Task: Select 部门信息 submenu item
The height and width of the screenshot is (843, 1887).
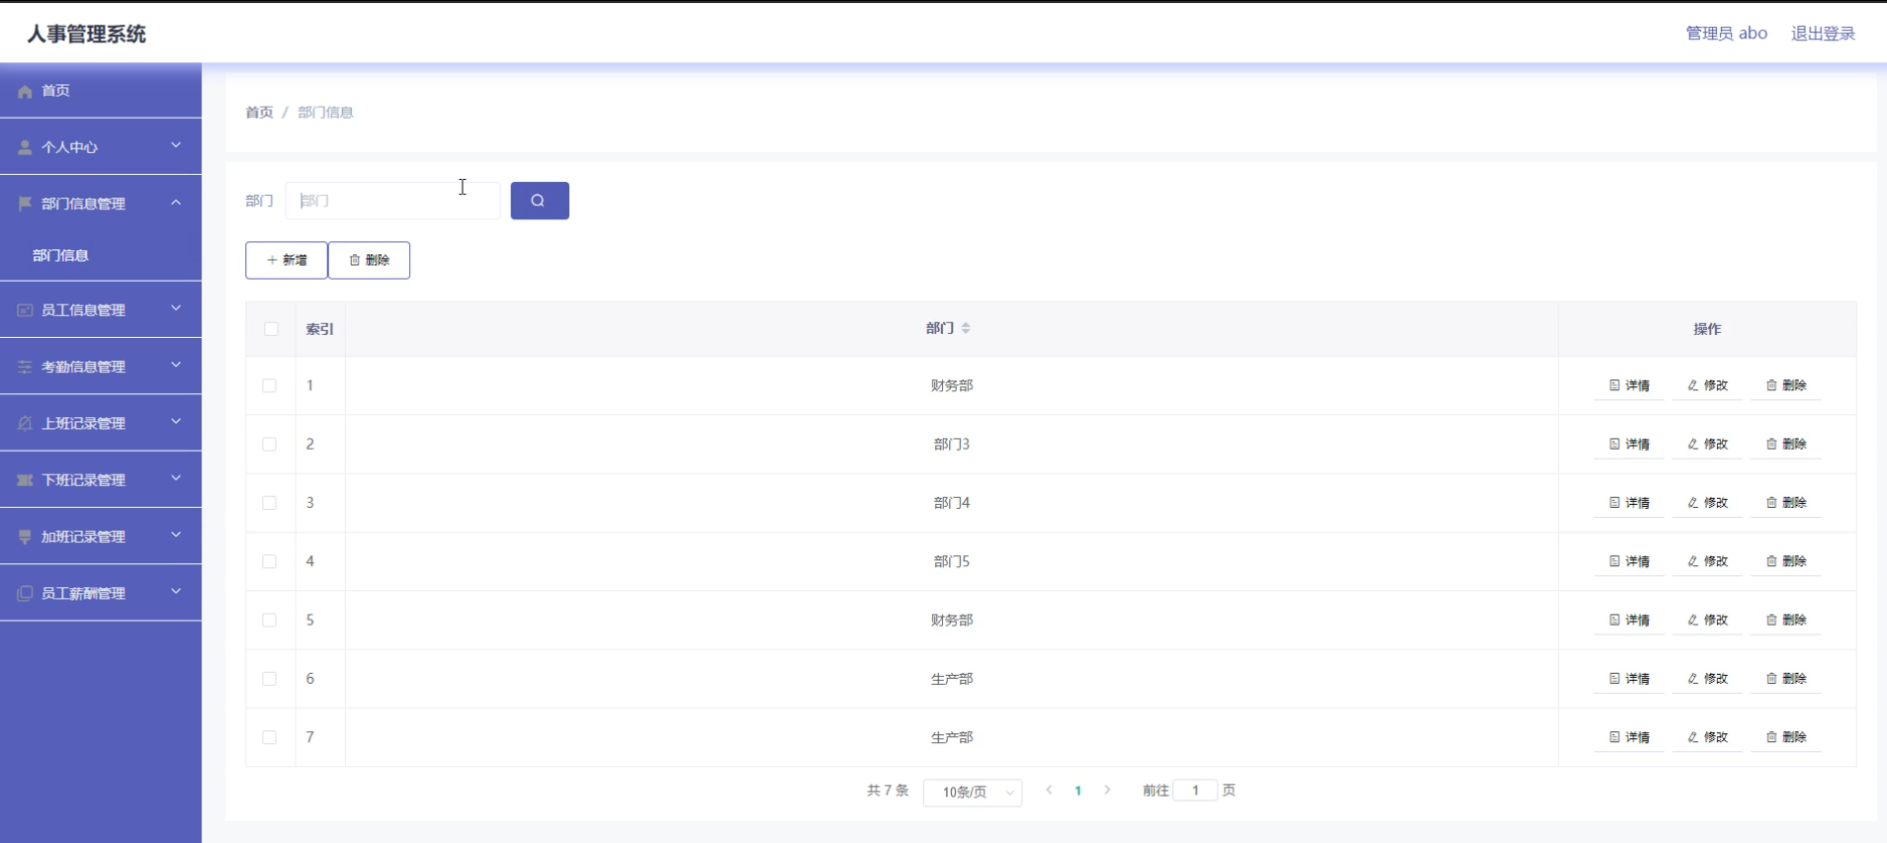Action: click(x=101, y=255)
